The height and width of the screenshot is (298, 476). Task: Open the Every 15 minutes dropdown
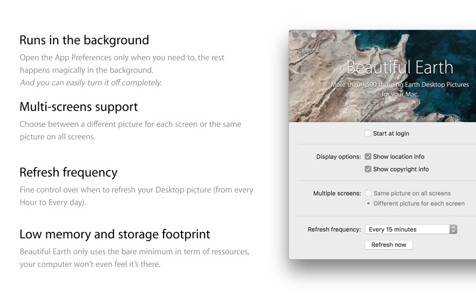coord(411,229)
